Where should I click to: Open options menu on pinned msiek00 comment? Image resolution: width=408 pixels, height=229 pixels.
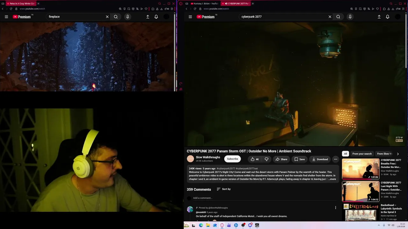(x=335, y=208)
